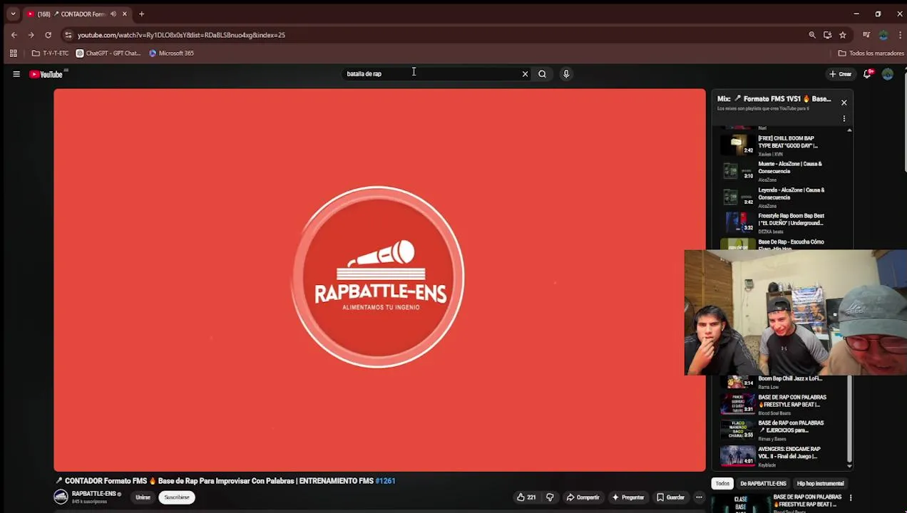
Task: Play Freestyle Rap Boom Bap Beat EL DUEÑO
Action: [x=783, y=223]
